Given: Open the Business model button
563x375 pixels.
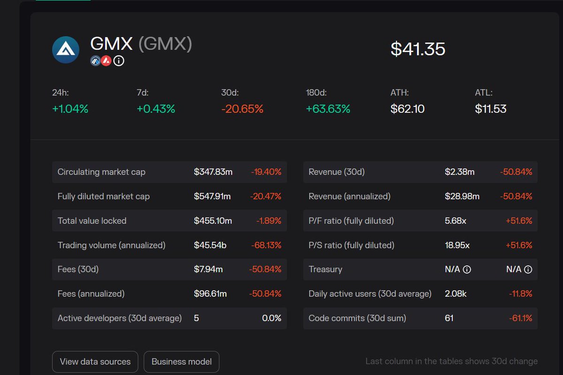Looking at the screenshot, I should pos(182,362).
